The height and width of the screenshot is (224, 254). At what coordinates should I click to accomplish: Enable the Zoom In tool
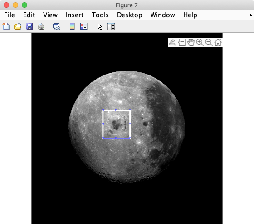pos(200,42)
